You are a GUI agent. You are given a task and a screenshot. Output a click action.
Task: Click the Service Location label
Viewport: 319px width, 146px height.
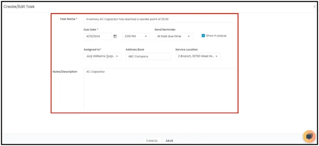(x=187, y=49)
